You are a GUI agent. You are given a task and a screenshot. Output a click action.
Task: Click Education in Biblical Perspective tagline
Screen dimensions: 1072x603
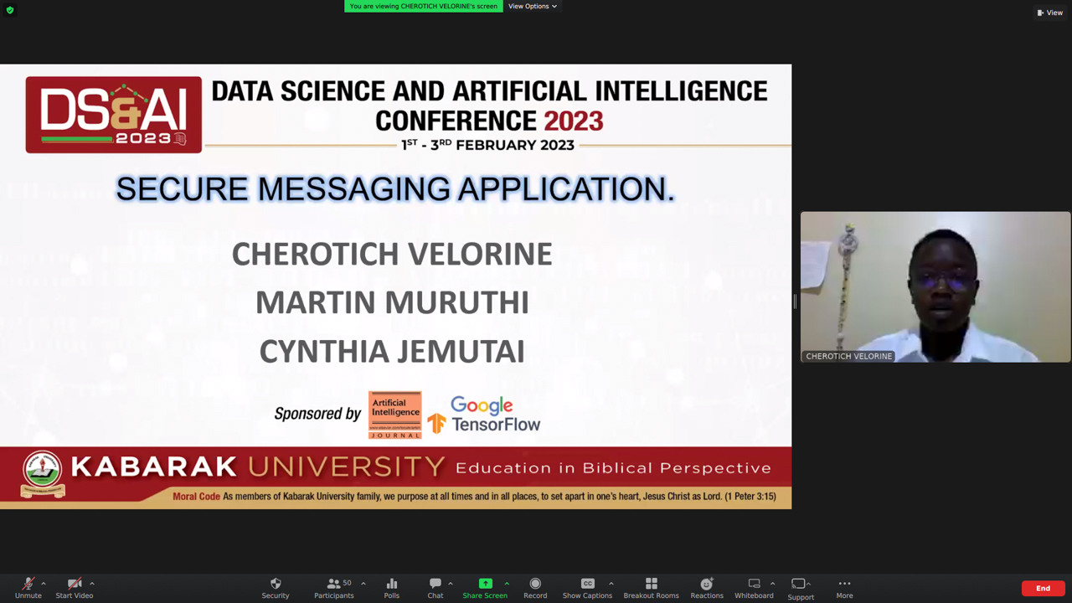(613, 467)
